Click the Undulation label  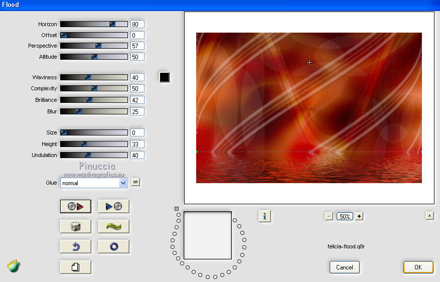point(44,155)
